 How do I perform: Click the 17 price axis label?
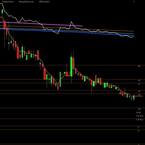[139, 84]
